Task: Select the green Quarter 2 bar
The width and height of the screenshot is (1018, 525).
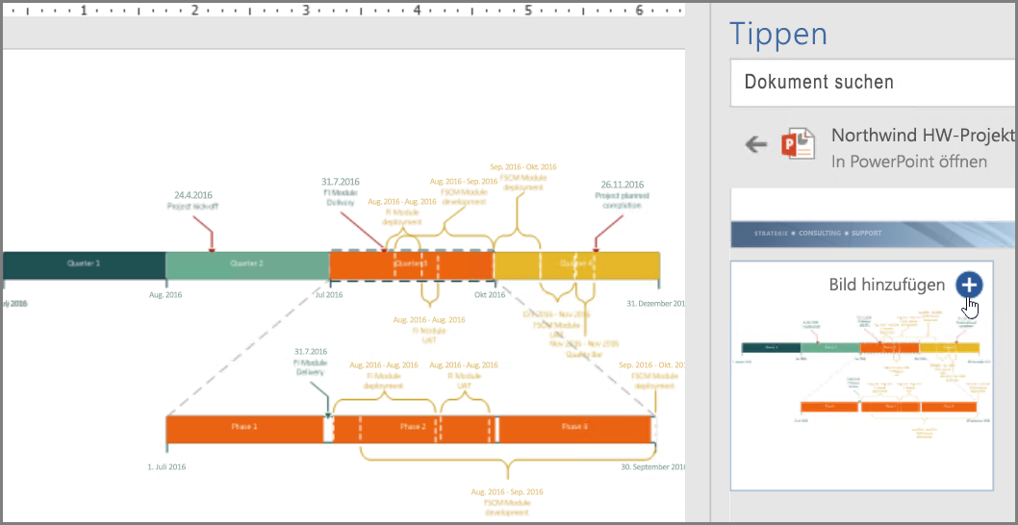Action: (x=247, y=264)
